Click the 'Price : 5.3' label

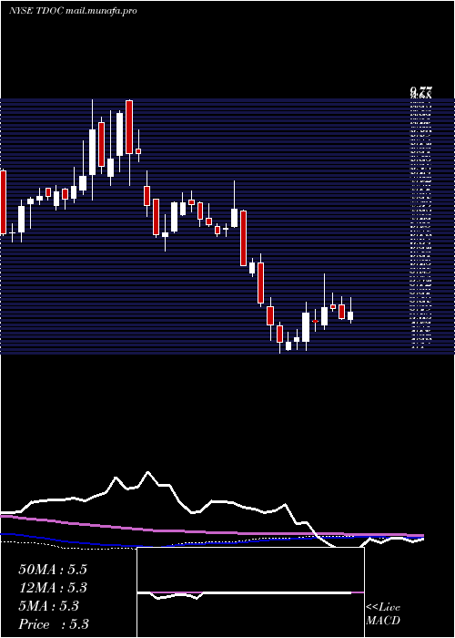pyautogui.click(x=54, y=624)
